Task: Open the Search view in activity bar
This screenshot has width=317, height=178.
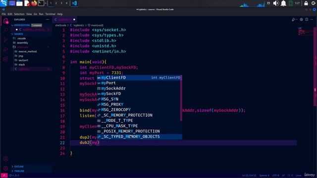Action: (5, 30)
